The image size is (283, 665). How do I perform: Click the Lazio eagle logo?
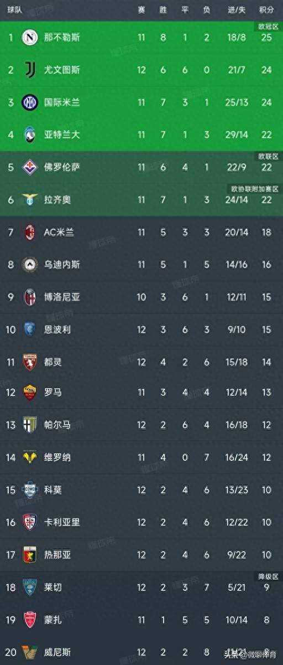pos(29,199)
